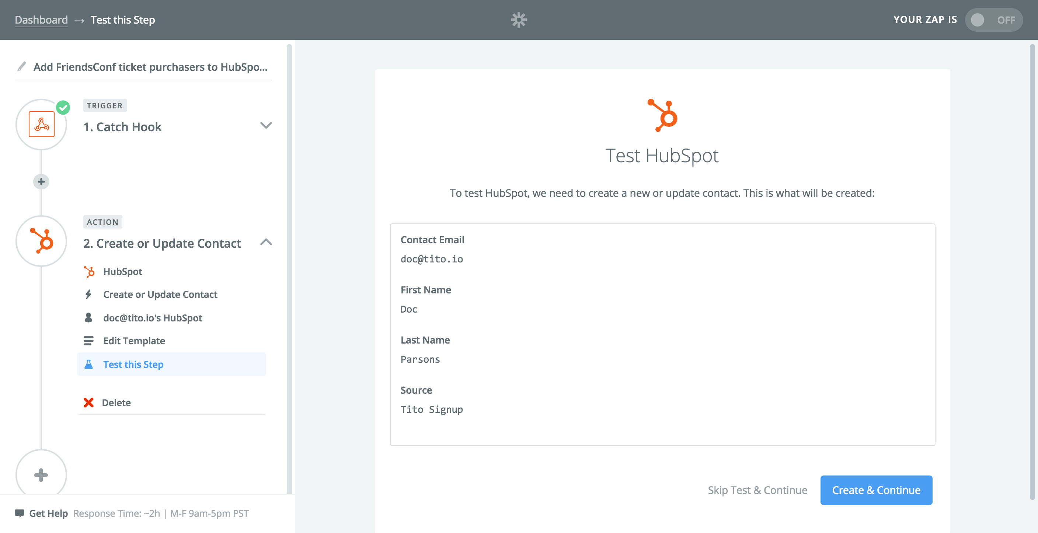Click the Doc first name value

[x=408, y=309]
